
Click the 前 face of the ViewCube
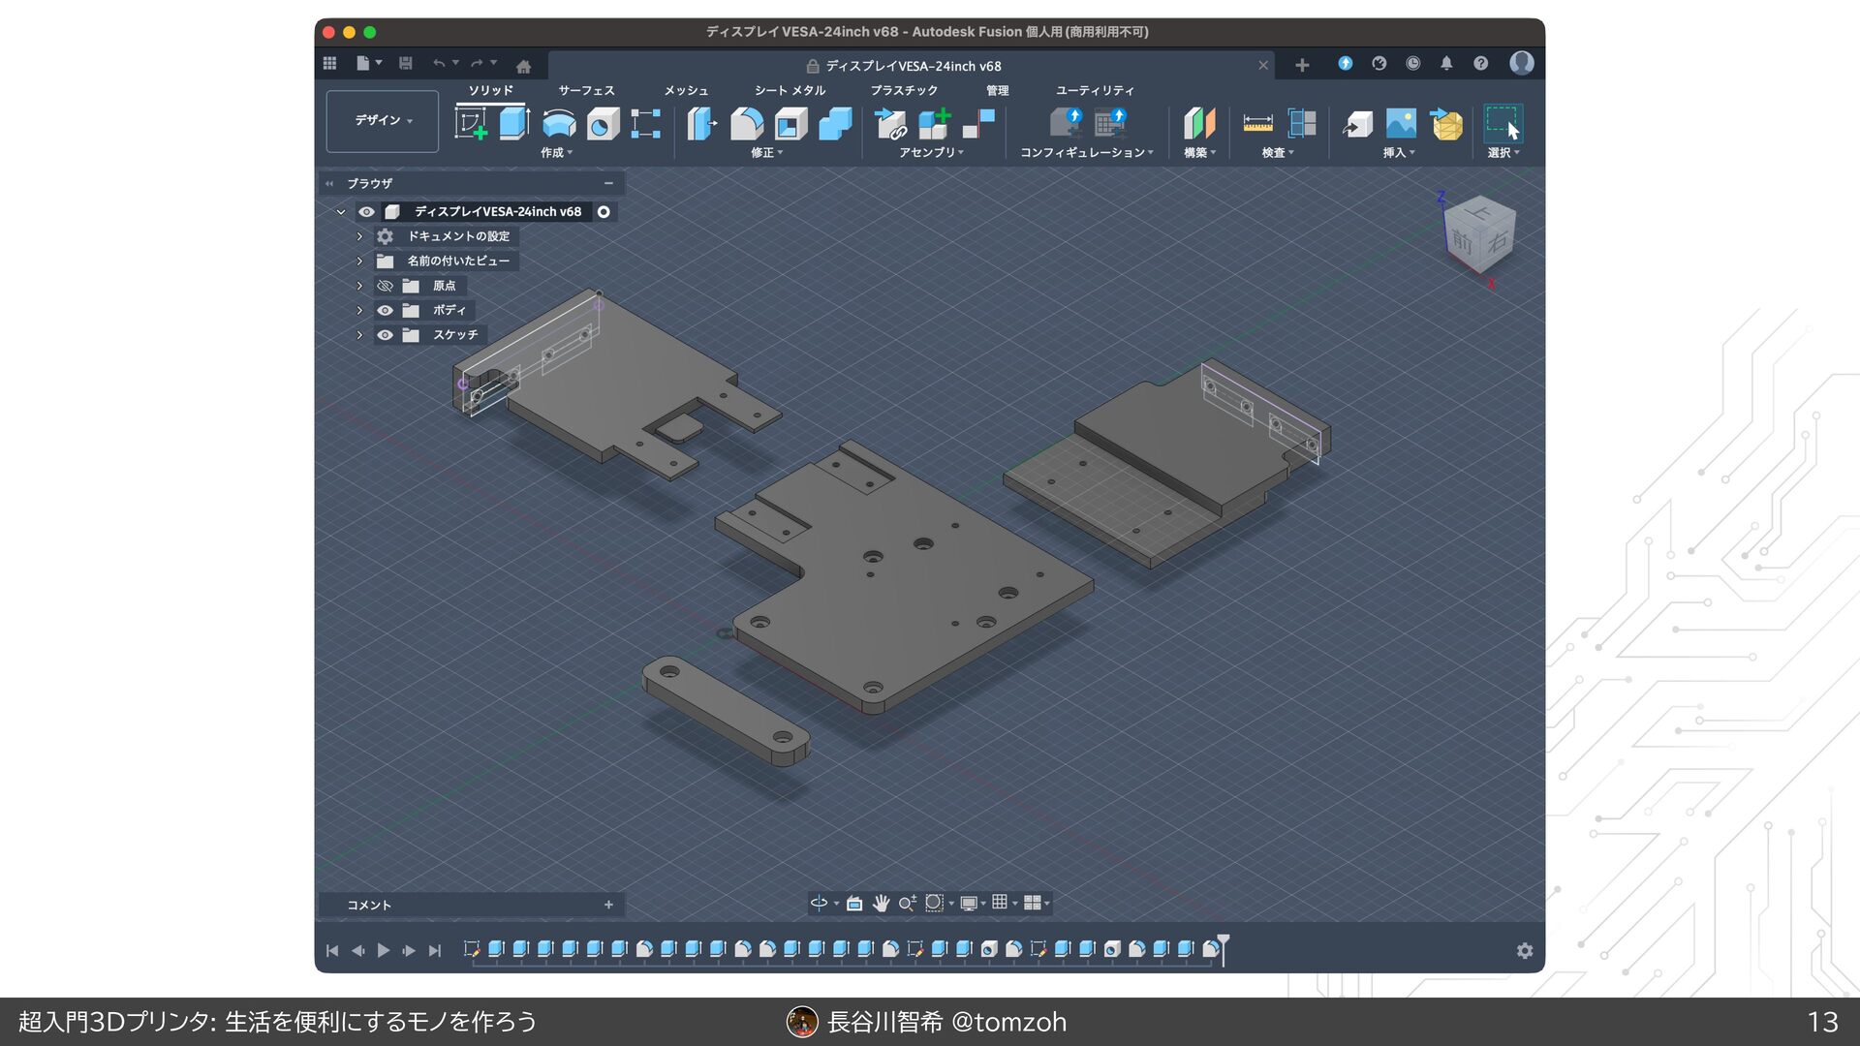coord(1462,241)
